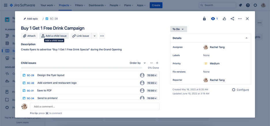
Task: Open the Order by dropdown
Action: click(138, 63)
